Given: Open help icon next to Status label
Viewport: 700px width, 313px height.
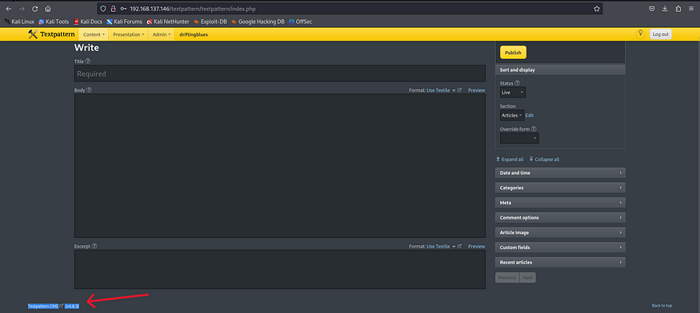Looking at the screenshot, I should coord(518,83).
